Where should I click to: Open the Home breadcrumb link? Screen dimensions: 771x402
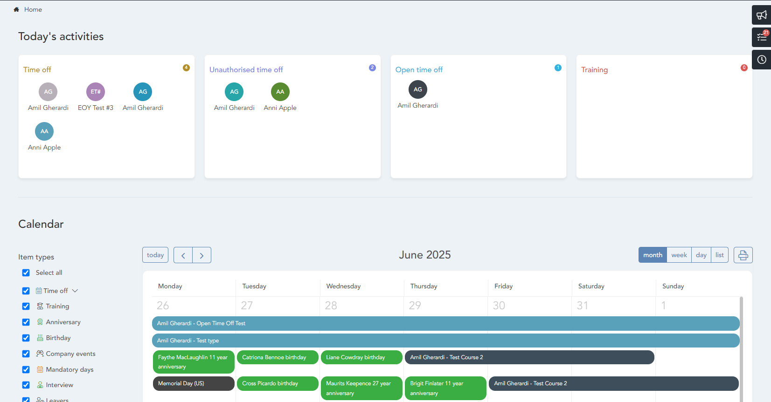pyautogui.click(x=33, y=9)
